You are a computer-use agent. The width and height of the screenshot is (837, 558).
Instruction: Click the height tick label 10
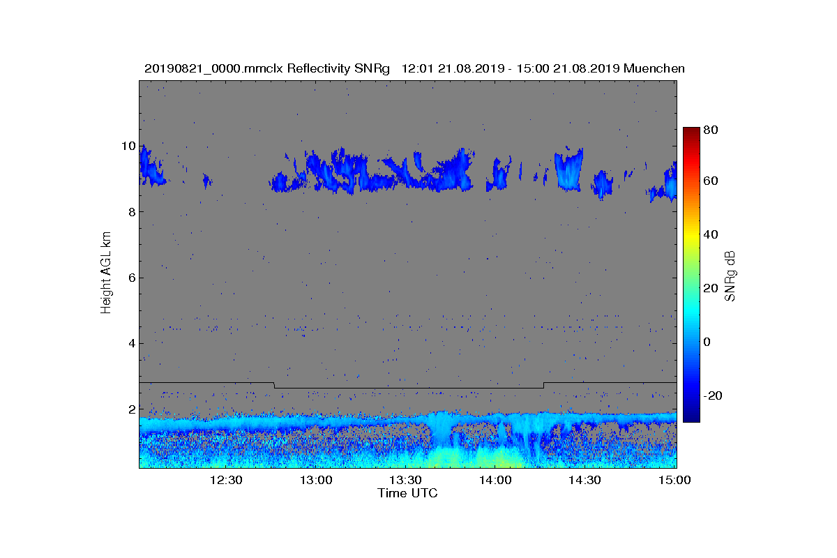coord(128,146)
